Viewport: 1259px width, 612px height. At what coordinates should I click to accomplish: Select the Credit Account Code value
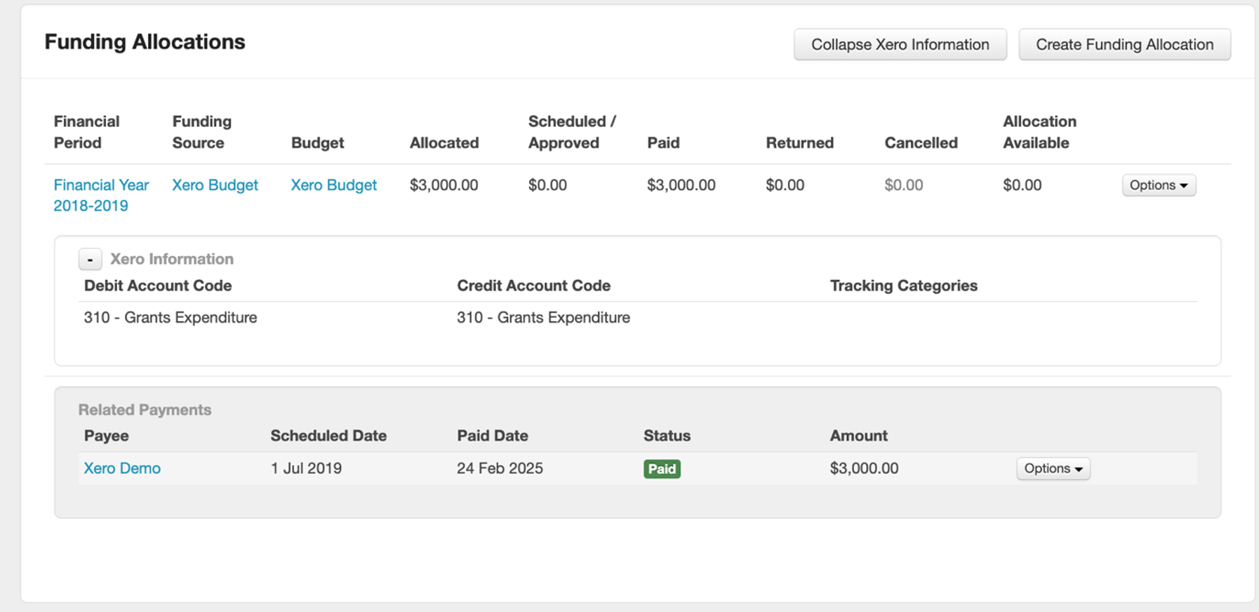click(543, 317)
